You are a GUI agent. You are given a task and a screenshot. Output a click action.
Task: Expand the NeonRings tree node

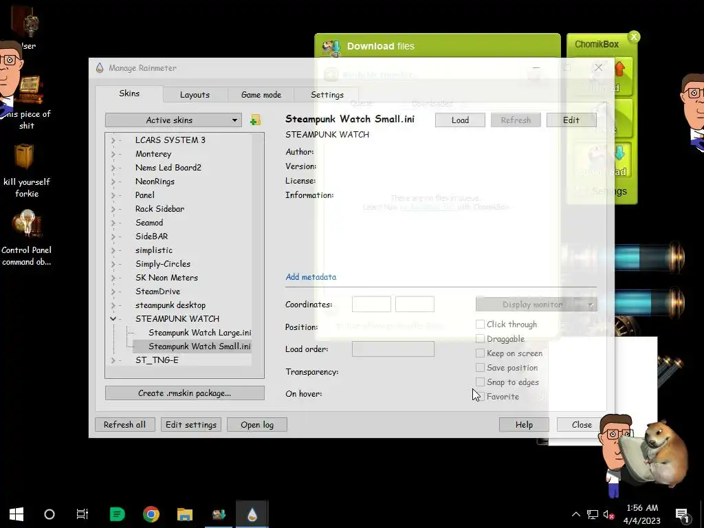click(x=113, y=181)
